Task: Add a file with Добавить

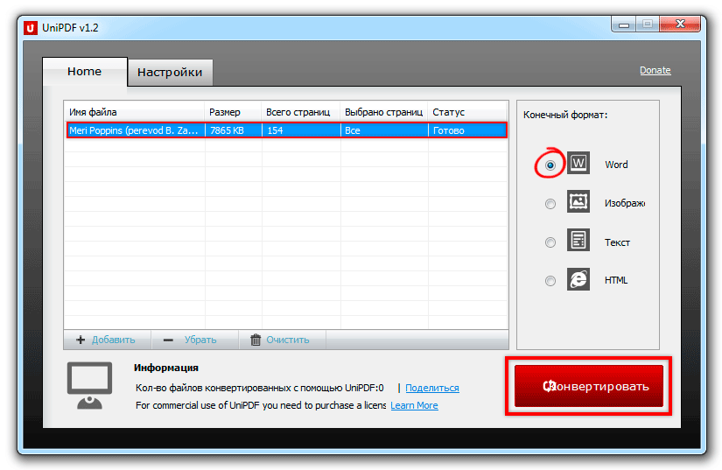Action: pyautogui.click(x=107, y=340)
